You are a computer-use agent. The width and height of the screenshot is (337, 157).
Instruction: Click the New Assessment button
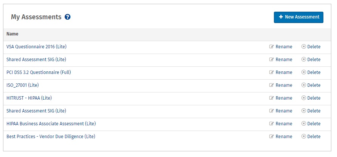[x=298, y=17]
